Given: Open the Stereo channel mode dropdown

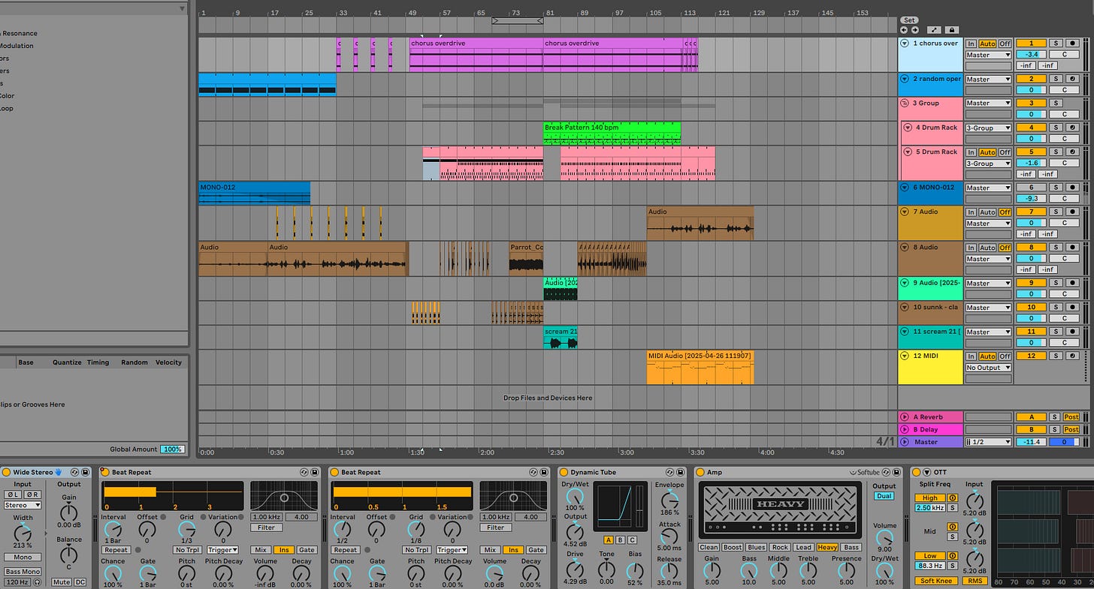Looking at the screenshot, I should tap(23, 505).
